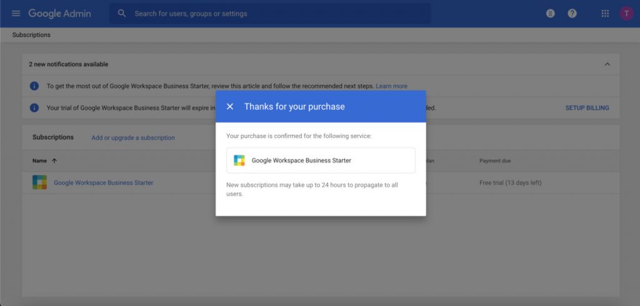Open Add or upgrade a subscription link
This screenshot has width=640, height=306.
click(133, 138)
